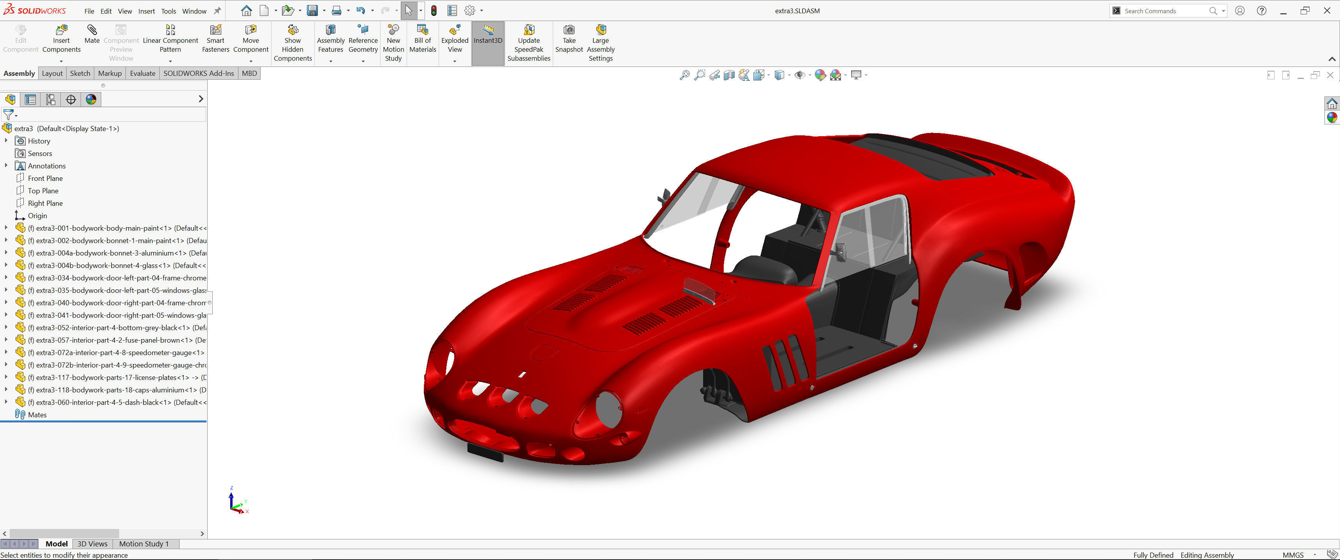Viewport: 1340px width, 560px height.
Task: Select the Zoom to Area icon
Action: pyautogui.click(x=700, y=75)
